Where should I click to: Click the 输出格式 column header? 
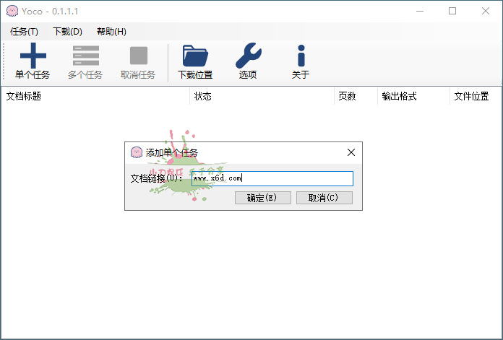(399, 96)
